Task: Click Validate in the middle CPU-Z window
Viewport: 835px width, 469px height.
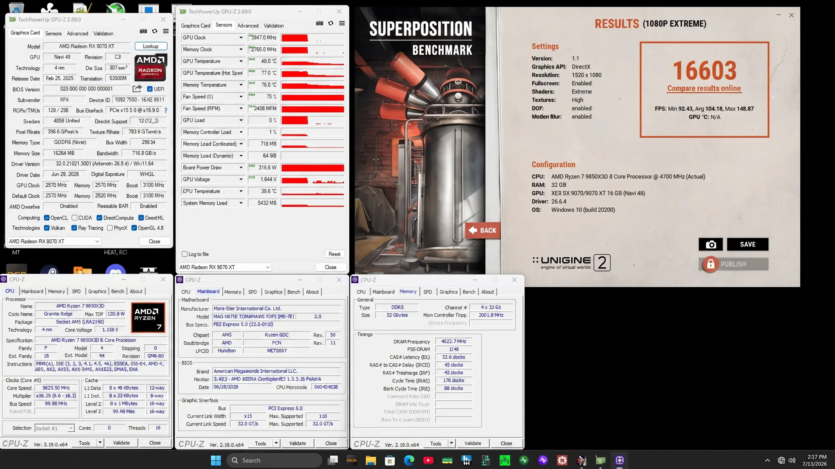Action: point(297,444)
